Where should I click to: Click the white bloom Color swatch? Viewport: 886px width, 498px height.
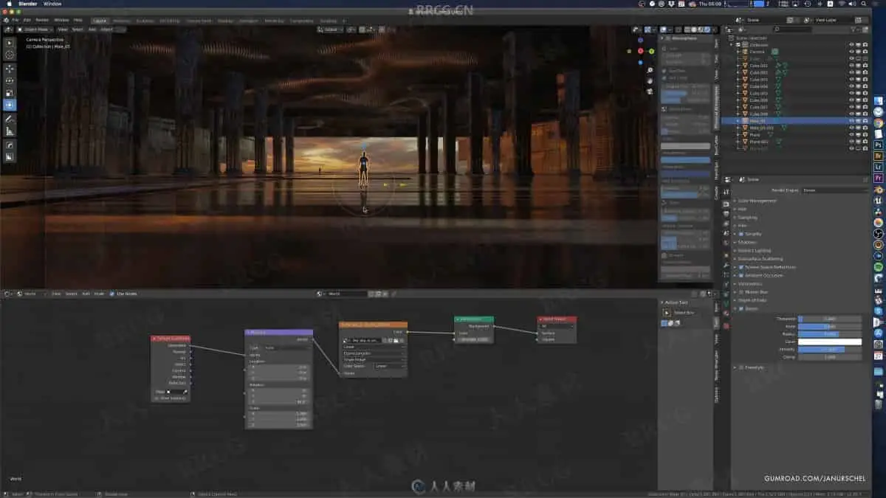829,342
